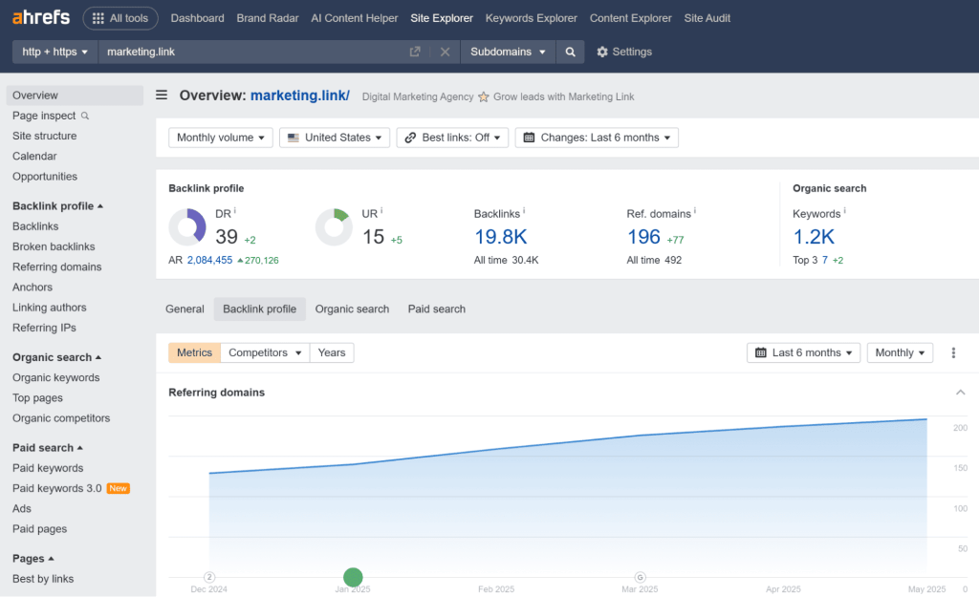Click the 19.8K backlinks value
979x597 pixels.
click(x=501, y=237)
